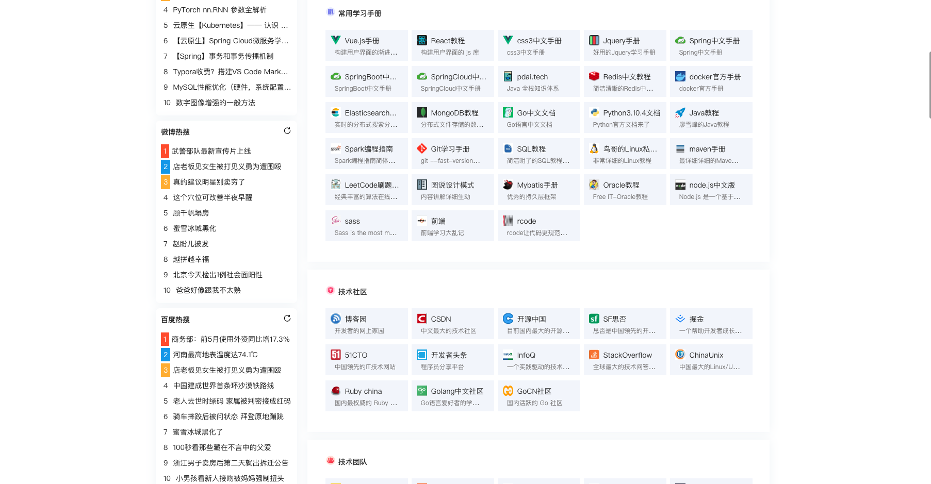931x484 pixels.
Task: Click the CSDN red C icon
Action: (421, 318)
